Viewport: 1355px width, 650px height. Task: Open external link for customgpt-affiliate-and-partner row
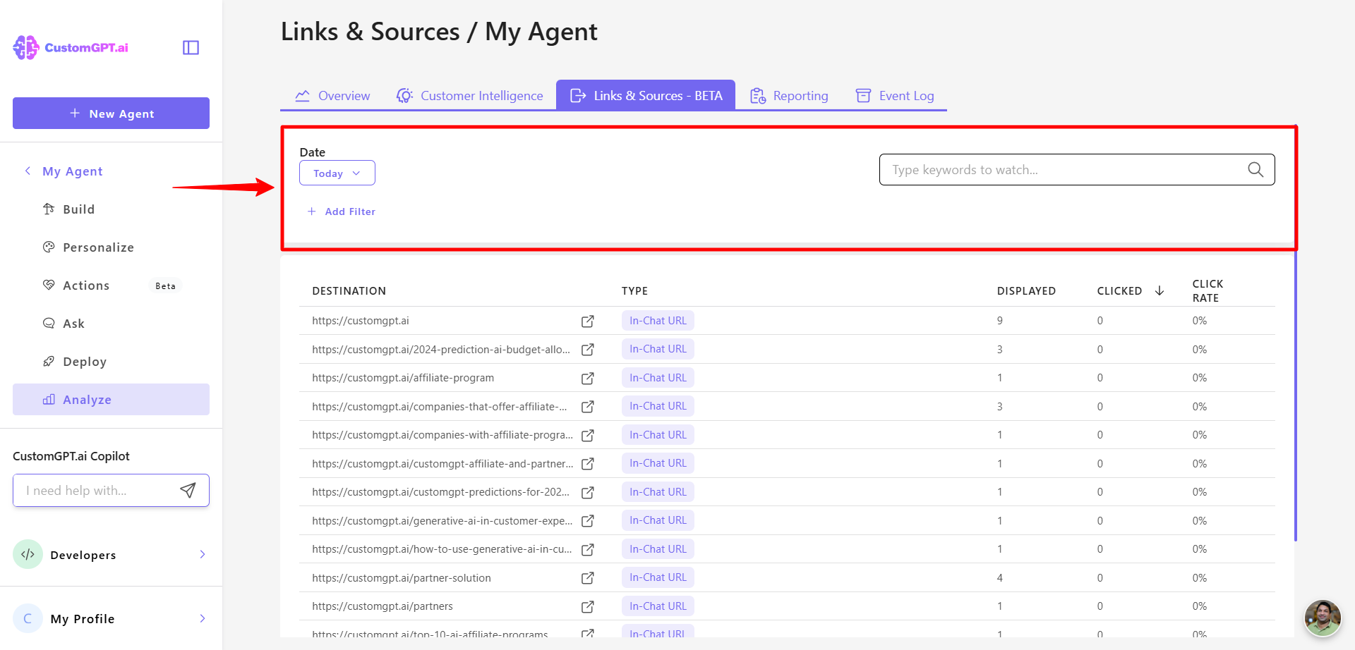[587, 464]
